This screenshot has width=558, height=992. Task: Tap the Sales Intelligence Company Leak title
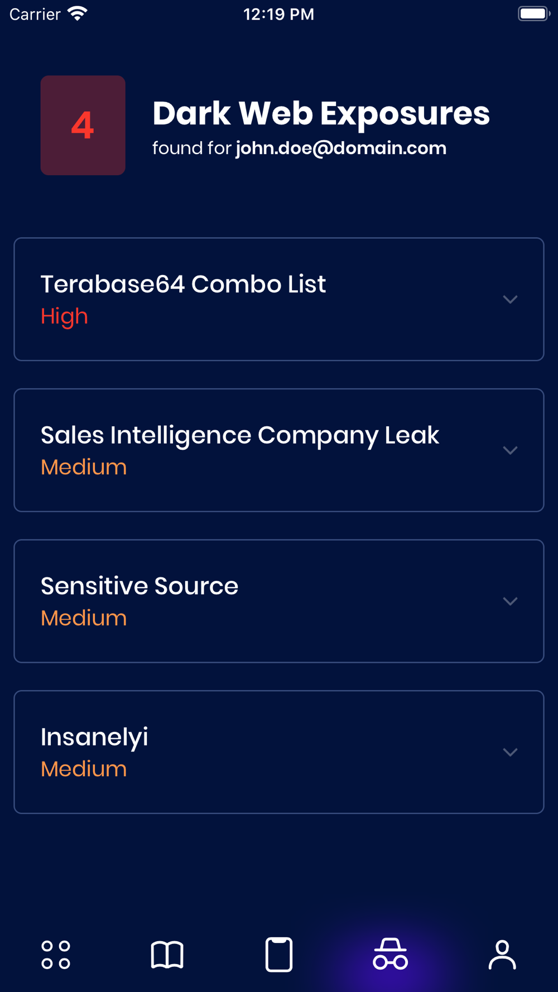(x=240, y=435)
